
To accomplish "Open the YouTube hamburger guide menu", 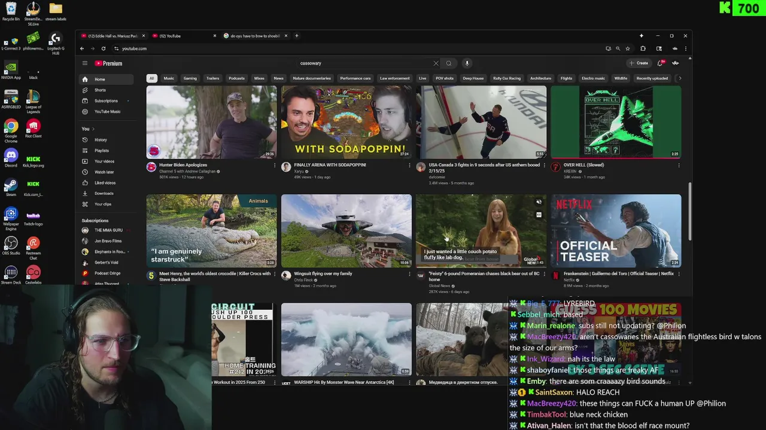I will pos(84,63).
